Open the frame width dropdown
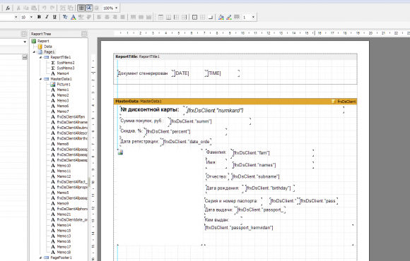This screenshot has height=261, width=410. pyautogui.click(x=253, y=17)
